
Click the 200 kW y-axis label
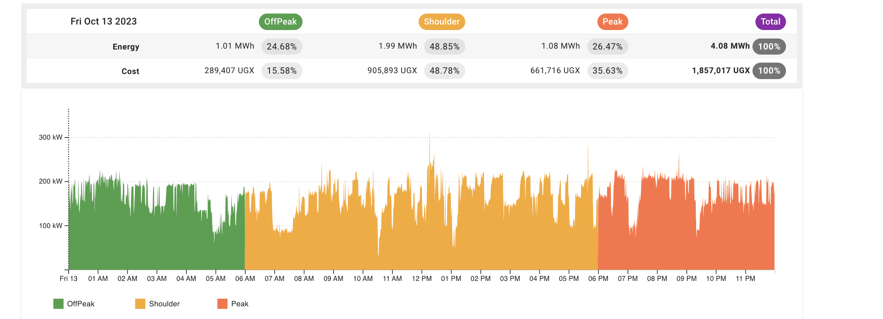(x=50, y=181)
